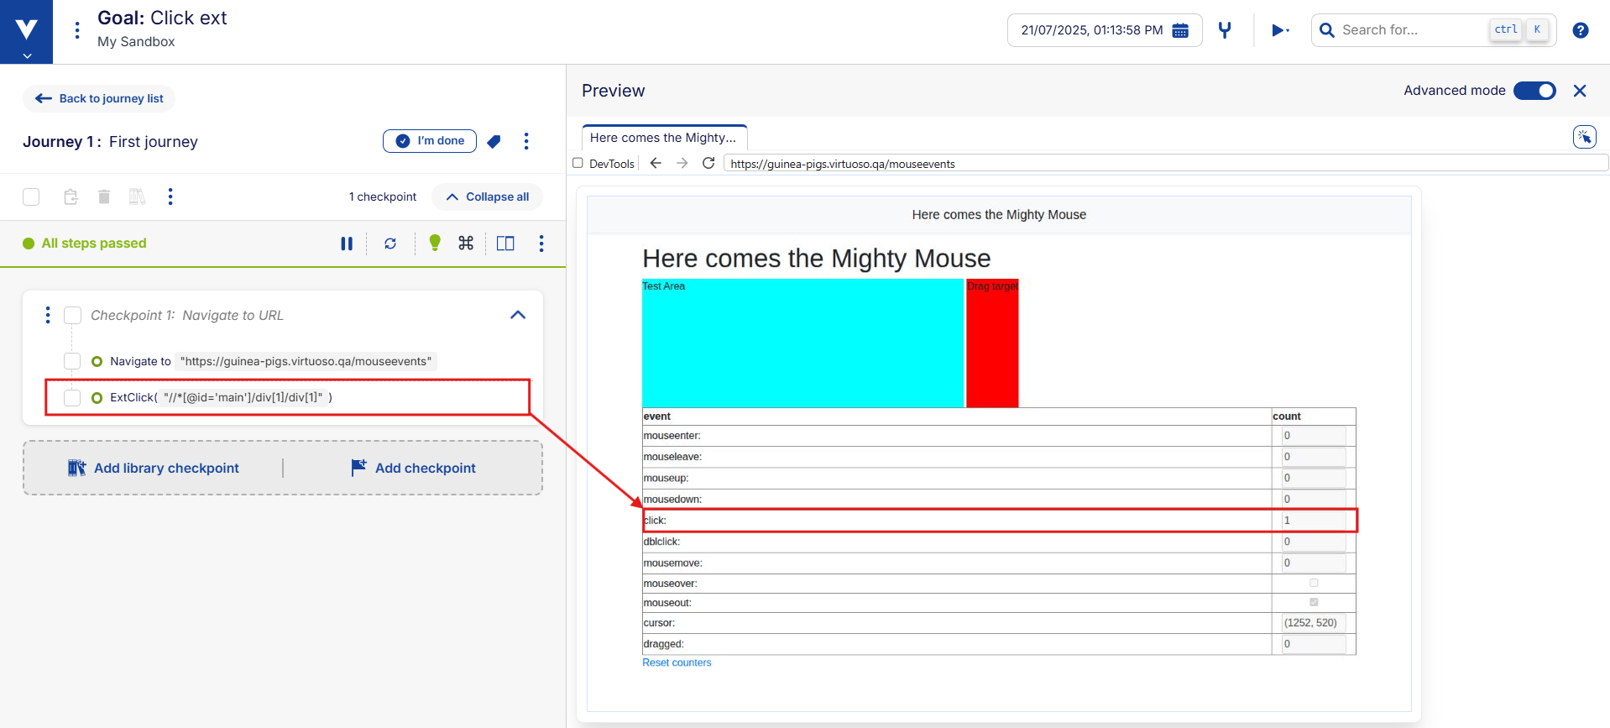Click the green lightbulb suggestions icon
The width and height of the screenshot is (1610, 728).
tap(435, 243)
